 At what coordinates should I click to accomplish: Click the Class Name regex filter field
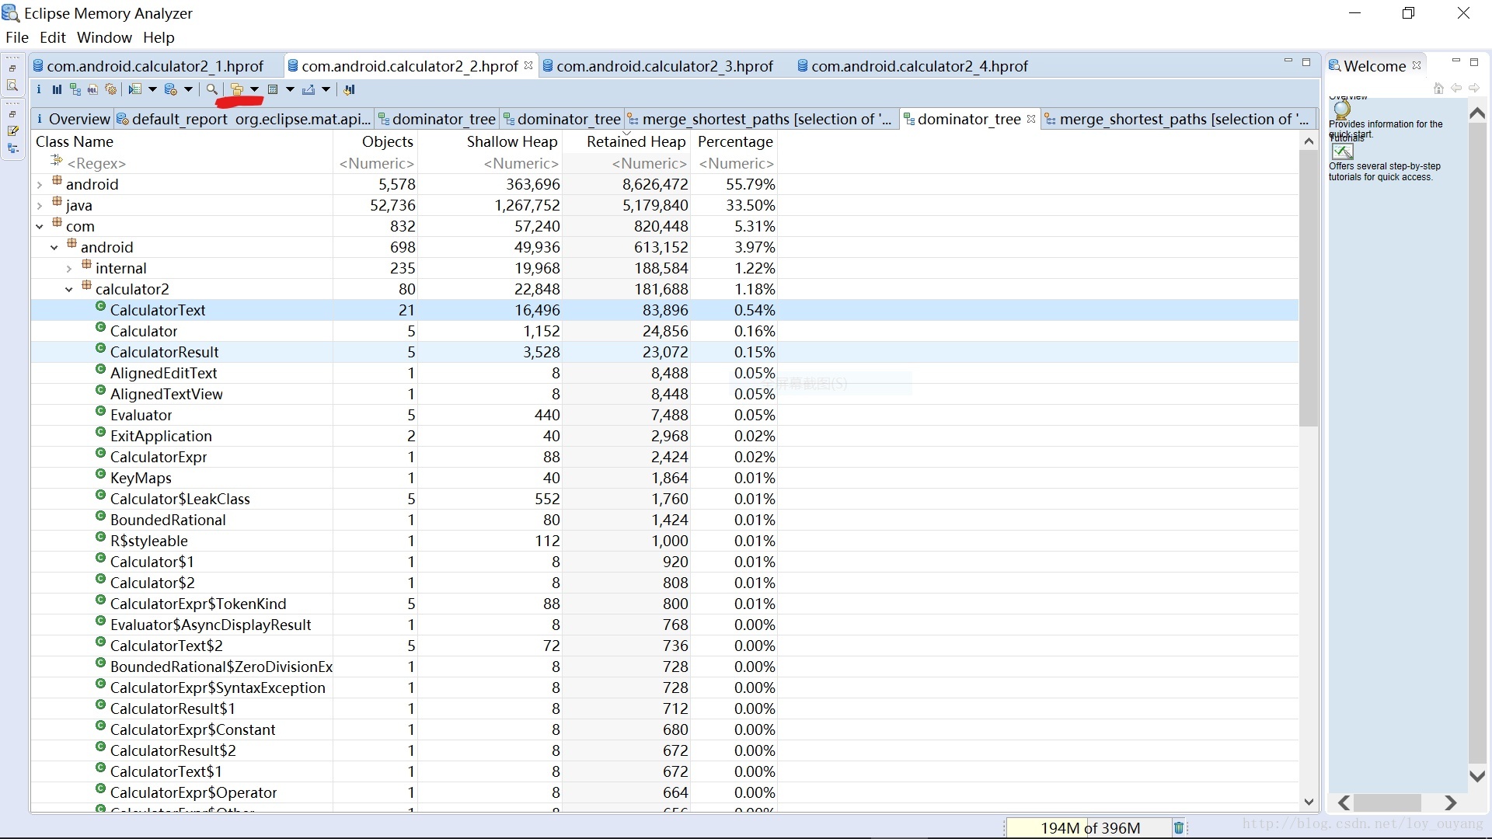point(97,164)
